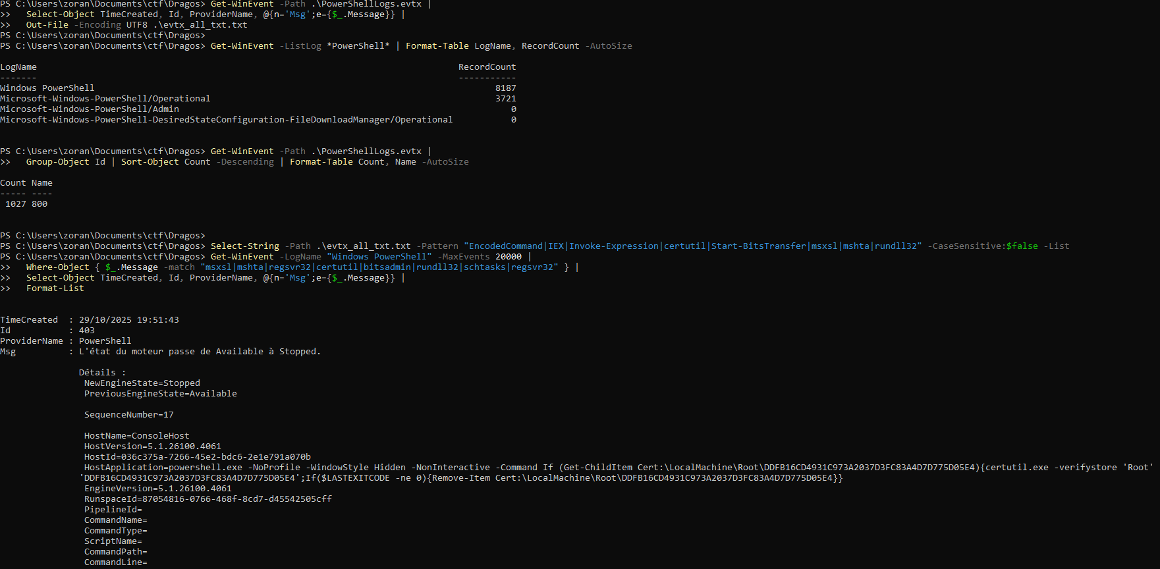
Task: Click the '-MaxEvents' parameter
Action: pyautogui.click(x=464, y=256)
